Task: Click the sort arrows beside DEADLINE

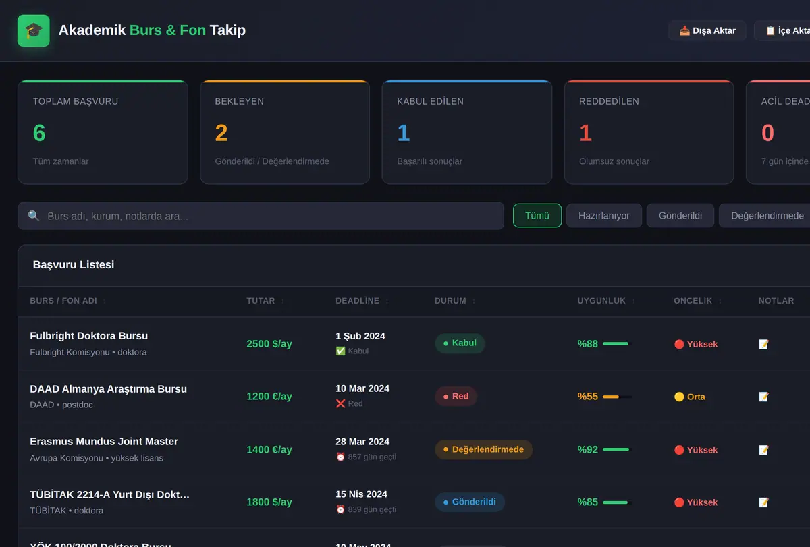Action: [x=387, y=301]
